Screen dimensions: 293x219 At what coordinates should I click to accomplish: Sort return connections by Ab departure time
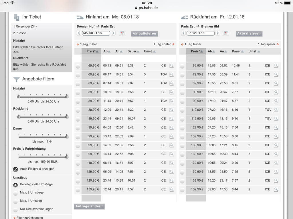pyautogui.click(x=211, y=51)
